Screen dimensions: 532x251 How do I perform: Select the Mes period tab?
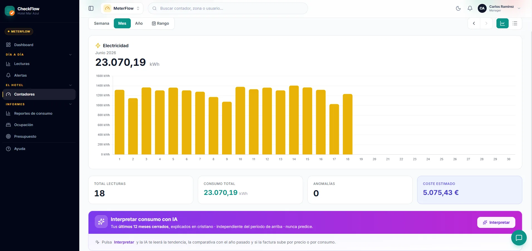click(x=122, y=23)
